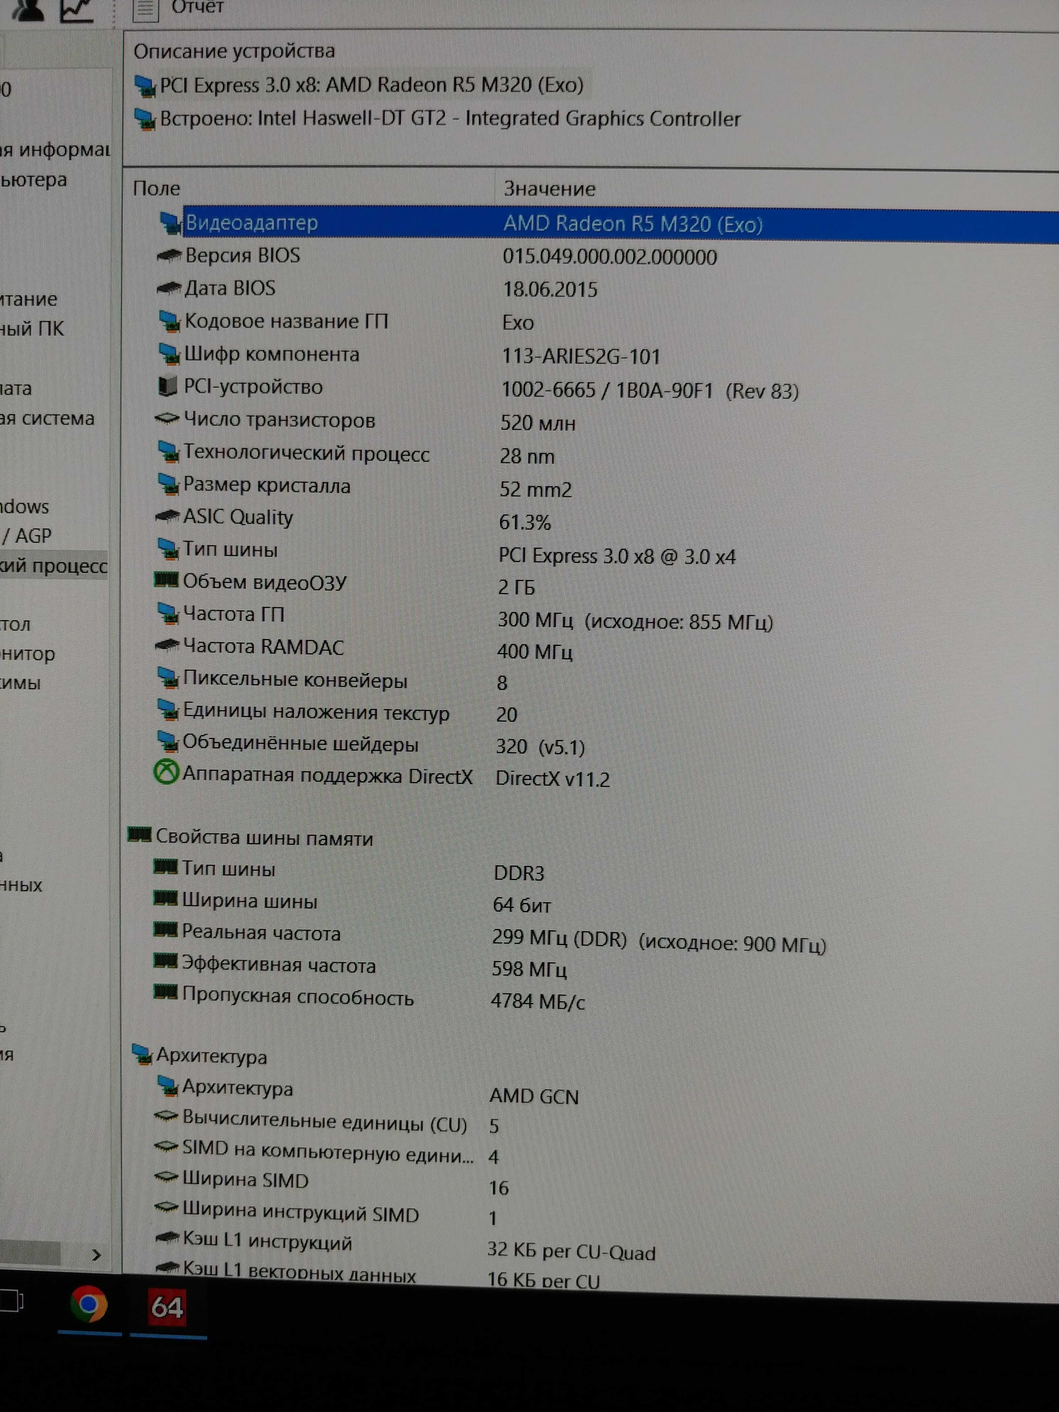Click the Архитектура section header
This screenshot has height=1412, width=1059.
click(x=211, y=1057)
